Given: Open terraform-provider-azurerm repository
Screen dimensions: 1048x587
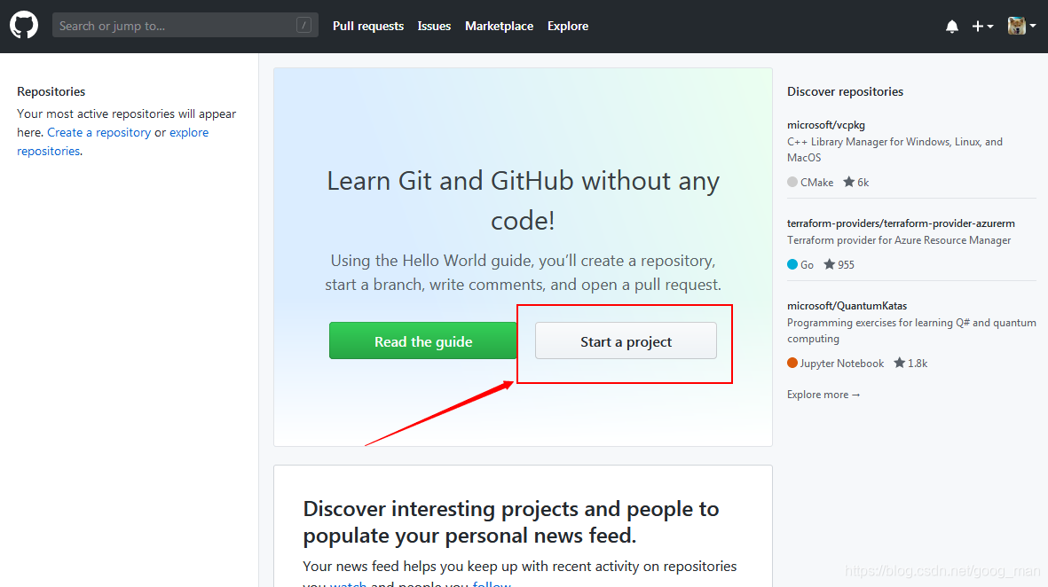Looking at the screenshot, I should click(x=901, y=223).
